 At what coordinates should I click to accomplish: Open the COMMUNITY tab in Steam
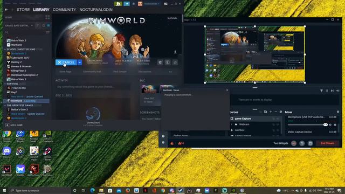point(64,10)
